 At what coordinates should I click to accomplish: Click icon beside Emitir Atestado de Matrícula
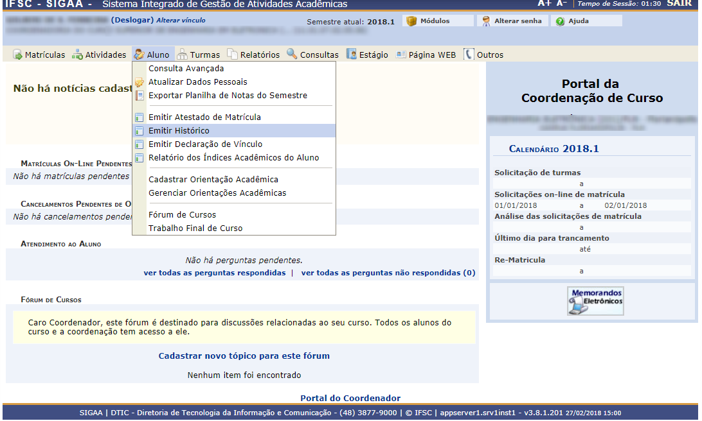click(x=139, y=117)
